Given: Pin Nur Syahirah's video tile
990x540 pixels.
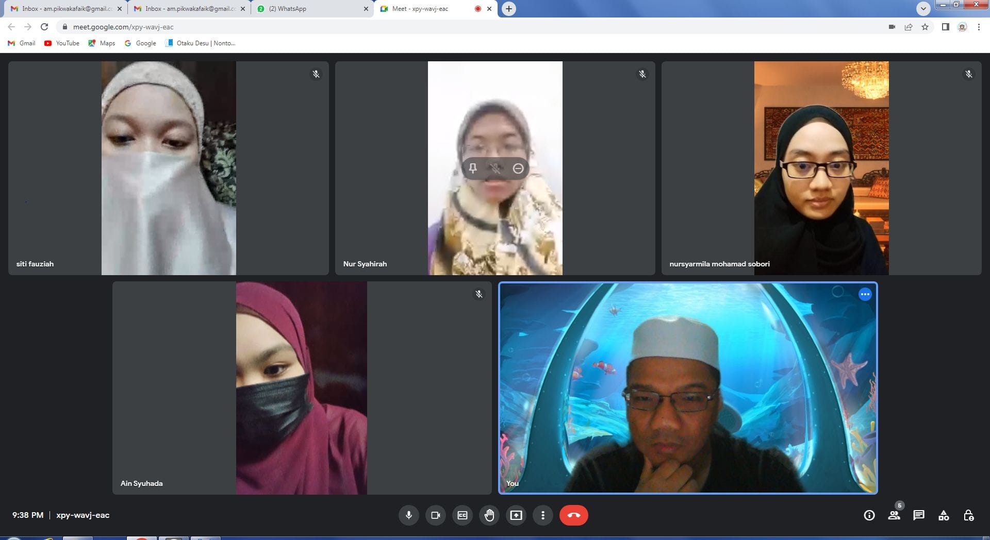Looking at the screenshot, I should [473, 168].
